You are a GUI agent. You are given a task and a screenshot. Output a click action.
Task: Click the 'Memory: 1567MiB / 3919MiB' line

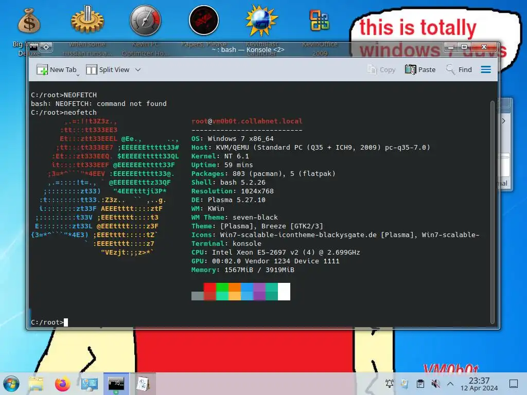(243, 270)
